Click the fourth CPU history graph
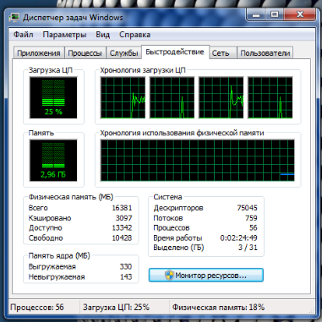 point(270,97)
